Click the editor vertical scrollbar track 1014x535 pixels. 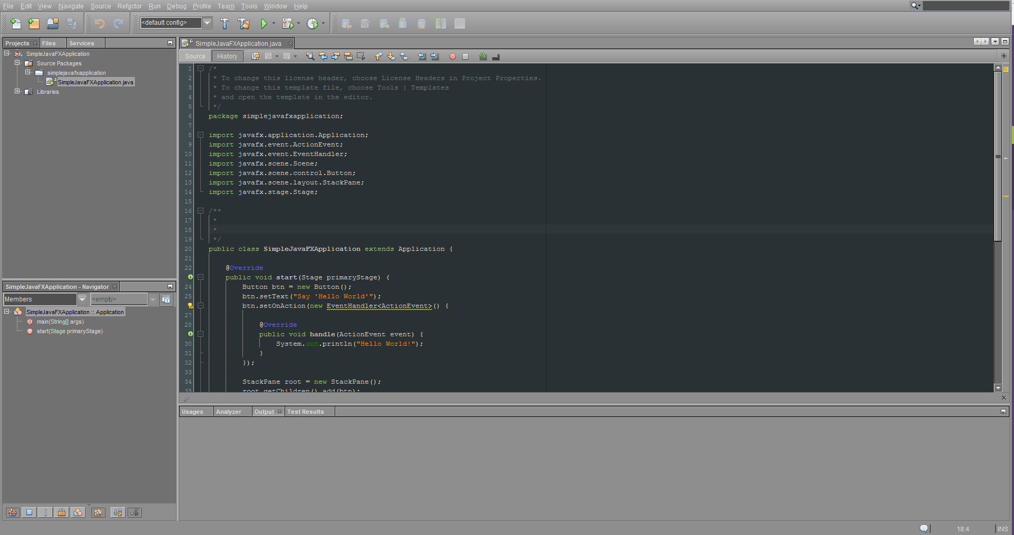(x=998, y=316)
